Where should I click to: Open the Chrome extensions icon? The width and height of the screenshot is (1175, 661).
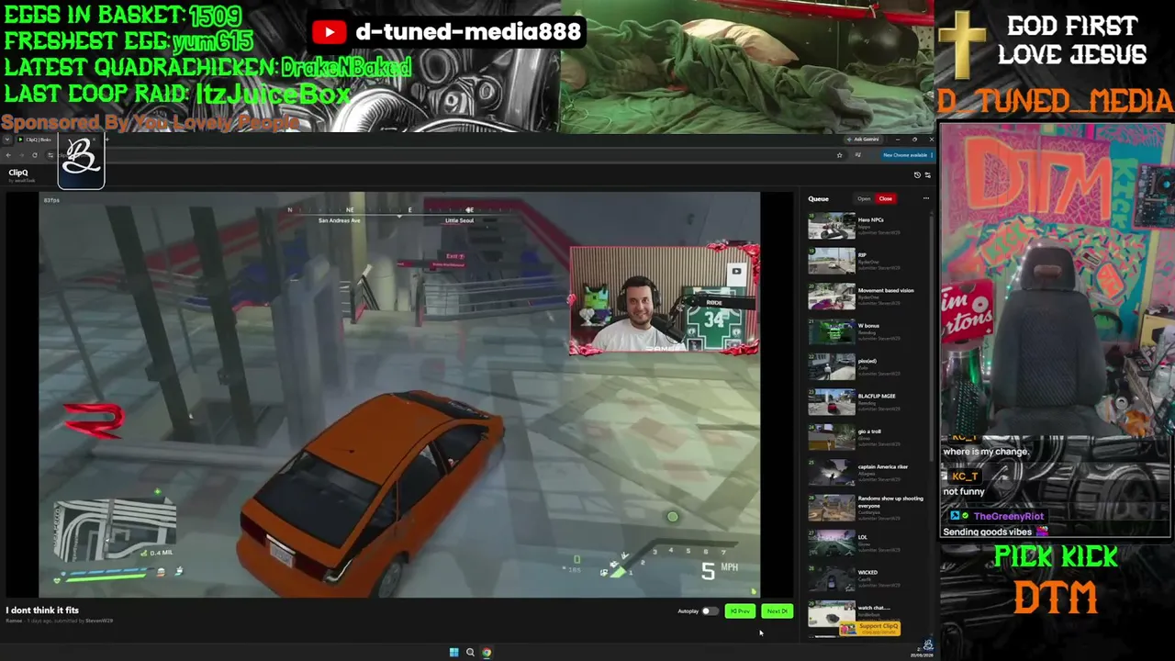pos(857,155)
